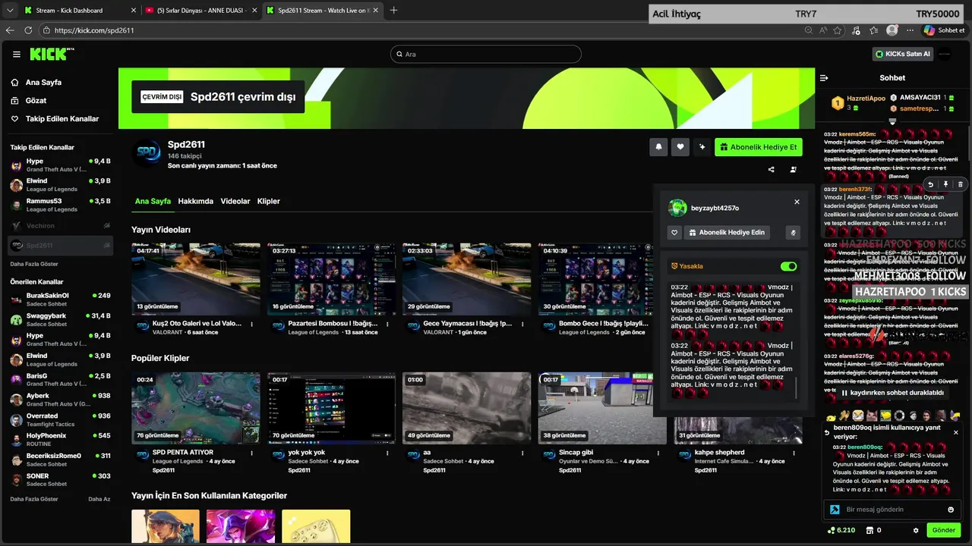Collapse recommended list with Daha Az

point(99,499)
